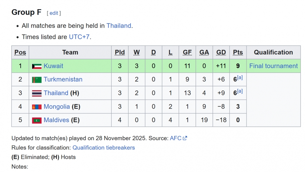Image resolution: width=305 pixels, height=172 pixels.
Task: Open the Mongolia team link
Action: [x=57, y=106]
